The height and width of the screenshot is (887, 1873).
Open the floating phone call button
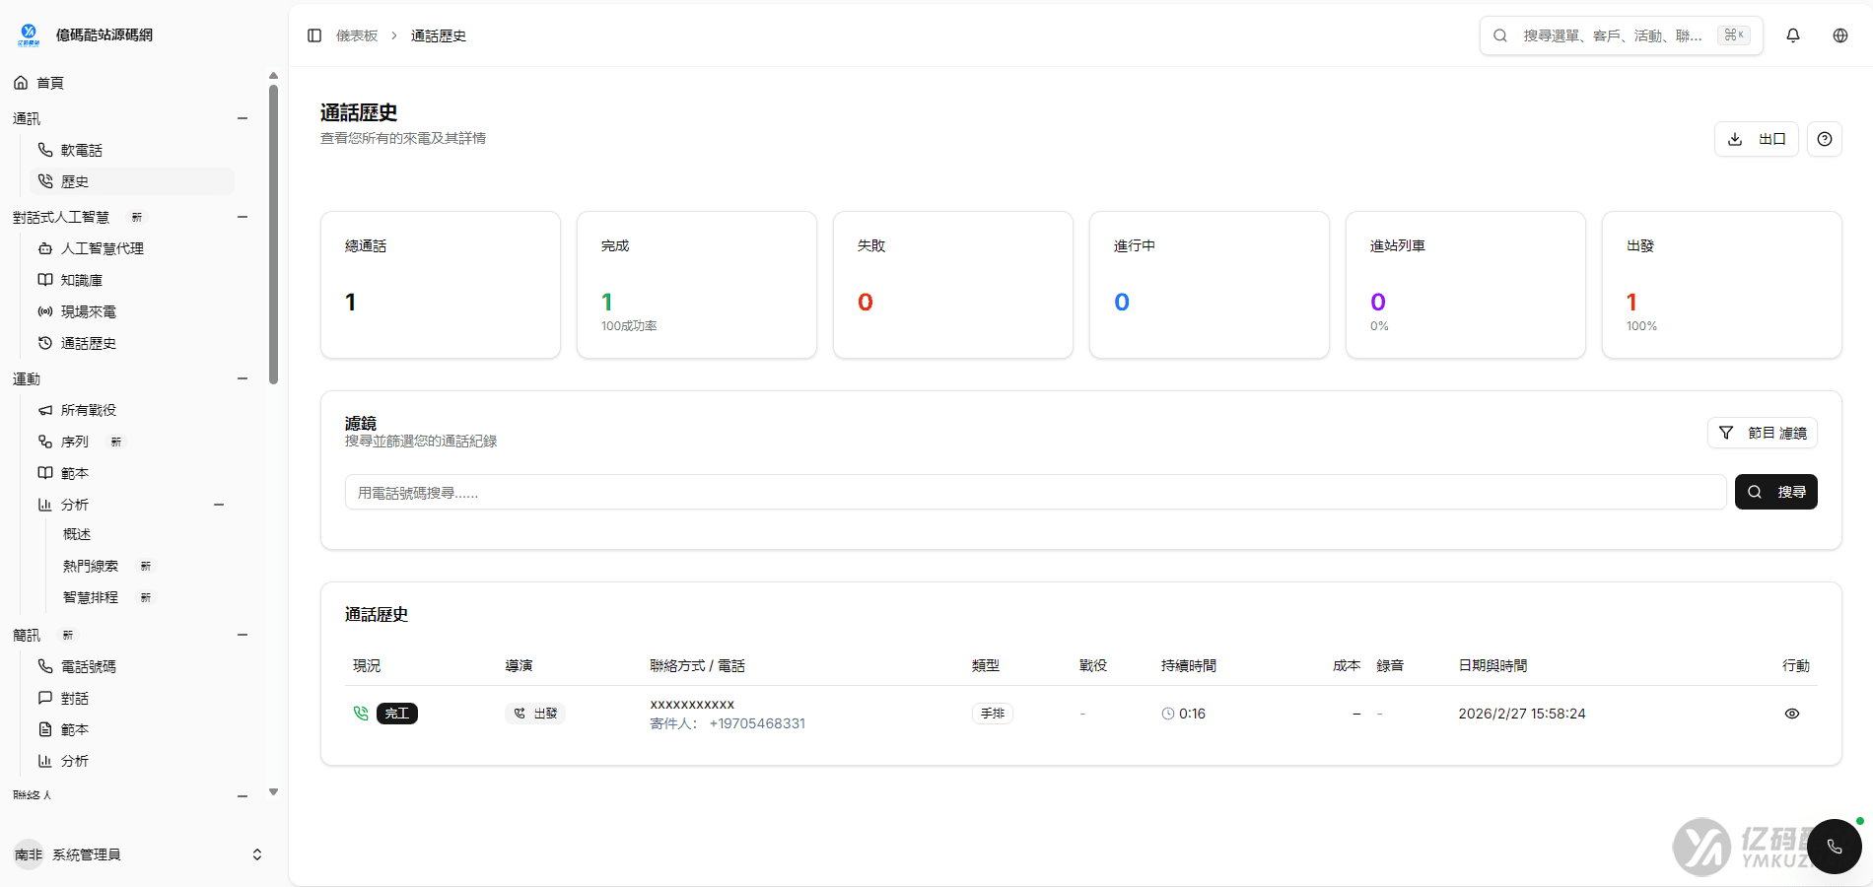[1834, 847]
